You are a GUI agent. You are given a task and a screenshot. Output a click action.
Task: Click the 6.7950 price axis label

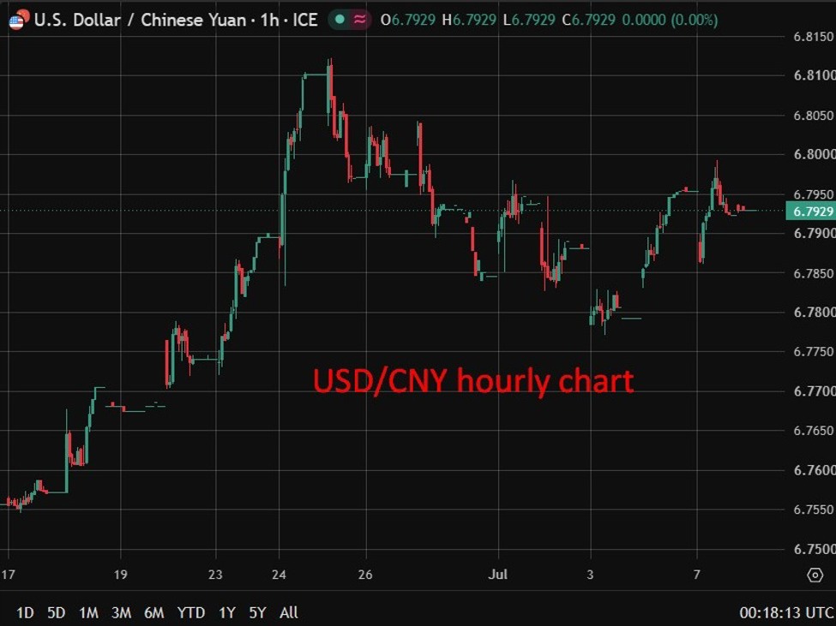(x=815, y=194)
